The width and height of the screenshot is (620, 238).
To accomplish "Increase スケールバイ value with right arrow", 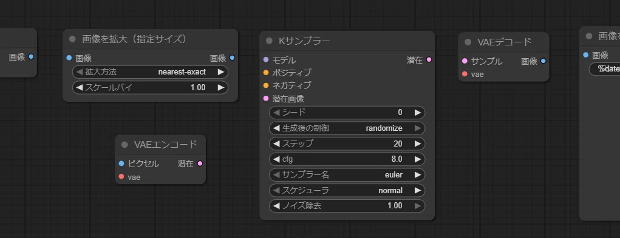I will tap(220, 87).
